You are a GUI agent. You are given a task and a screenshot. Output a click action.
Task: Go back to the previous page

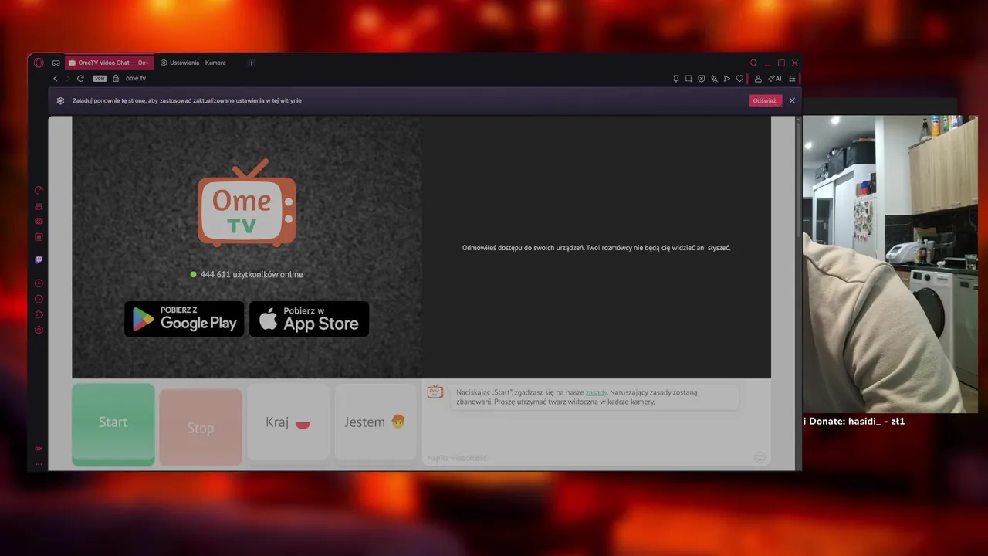56,78
